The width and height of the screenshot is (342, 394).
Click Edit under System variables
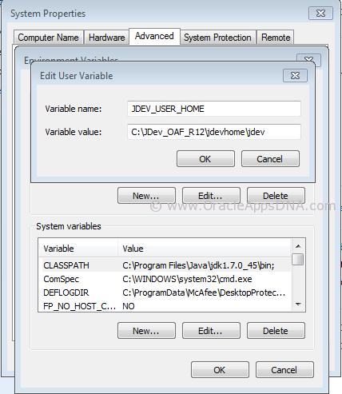point(211,331)
